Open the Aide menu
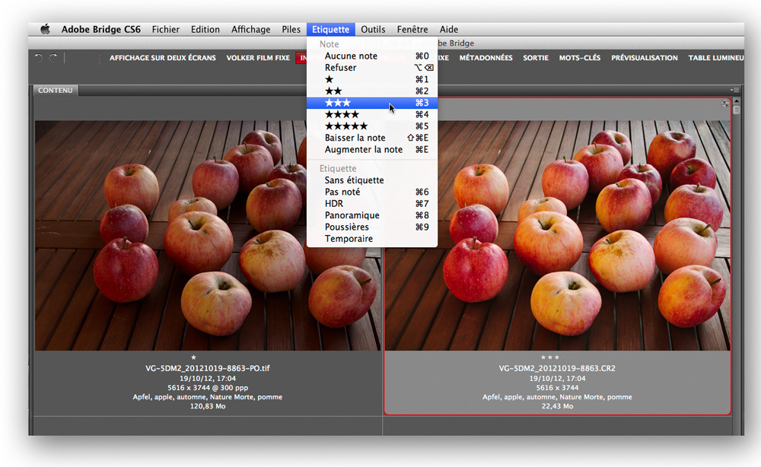 point(448,29)
